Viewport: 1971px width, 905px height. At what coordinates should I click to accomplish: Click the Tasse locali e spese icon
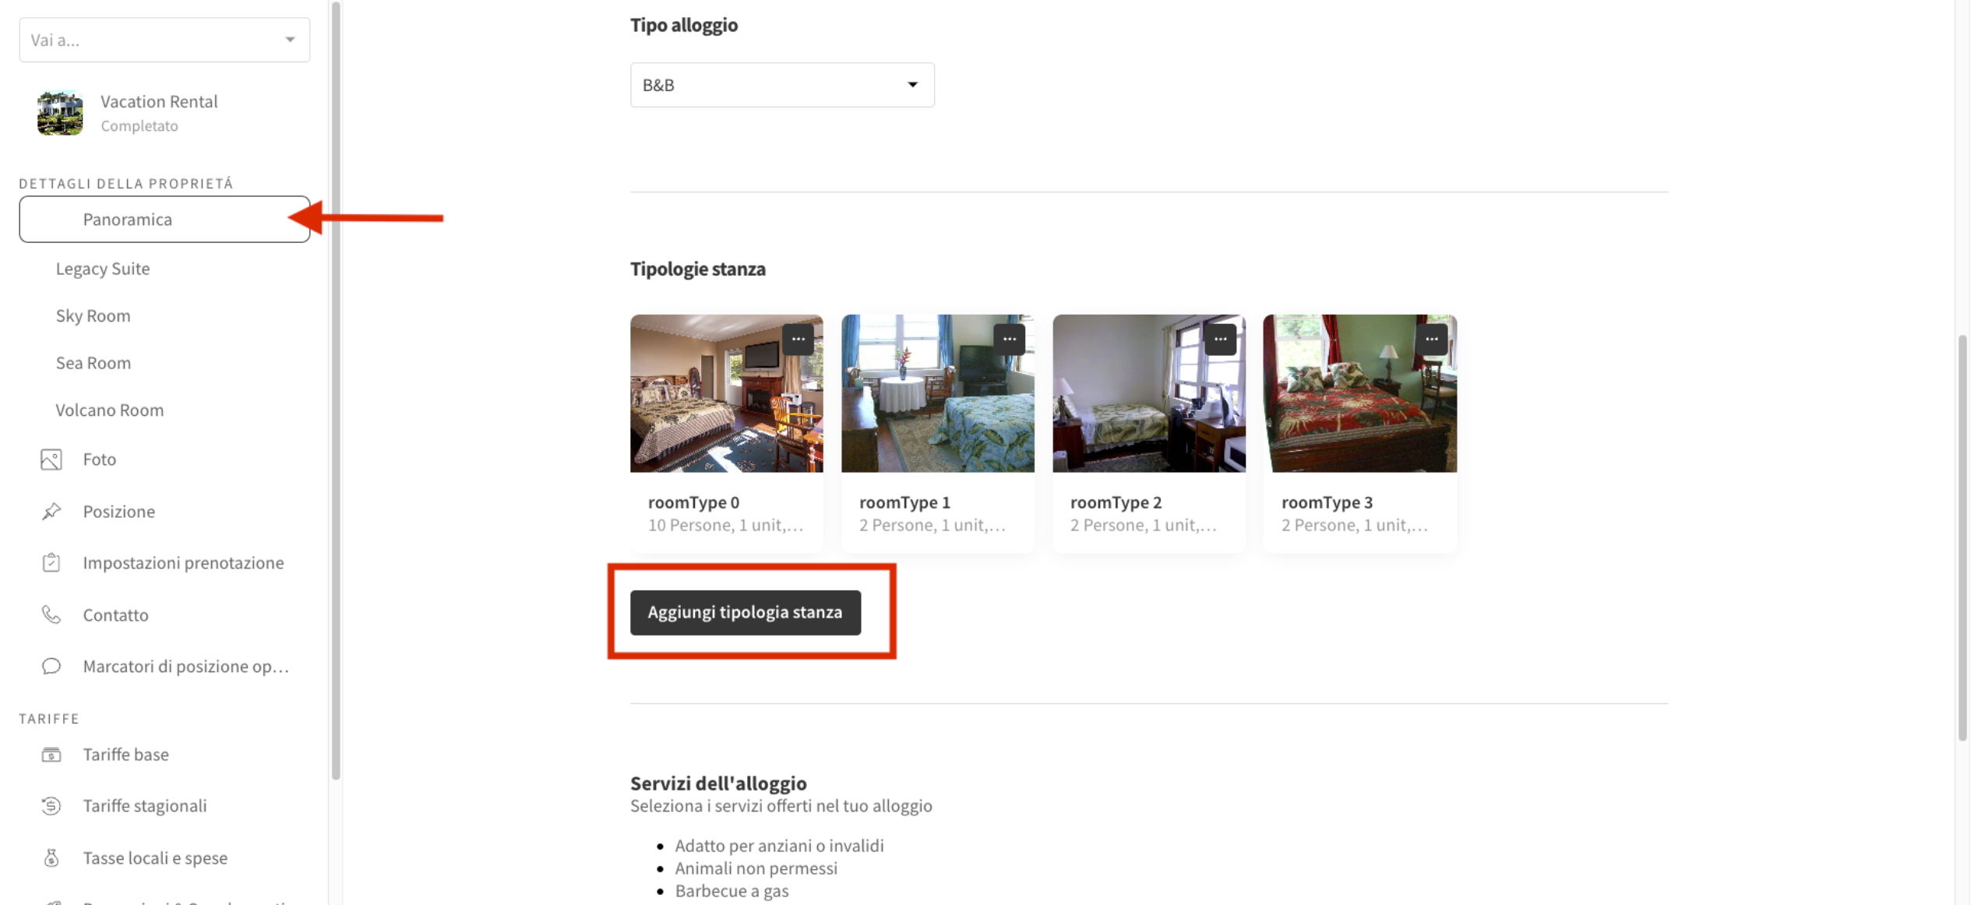pos(51,857)
